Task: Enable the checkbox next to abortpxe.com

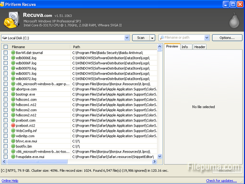Action: [x=6, y=89]
